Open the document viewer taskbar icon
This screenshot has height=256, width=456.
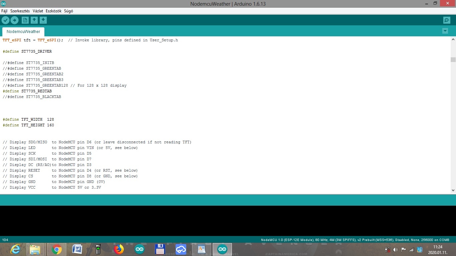[x=202, y=249]
